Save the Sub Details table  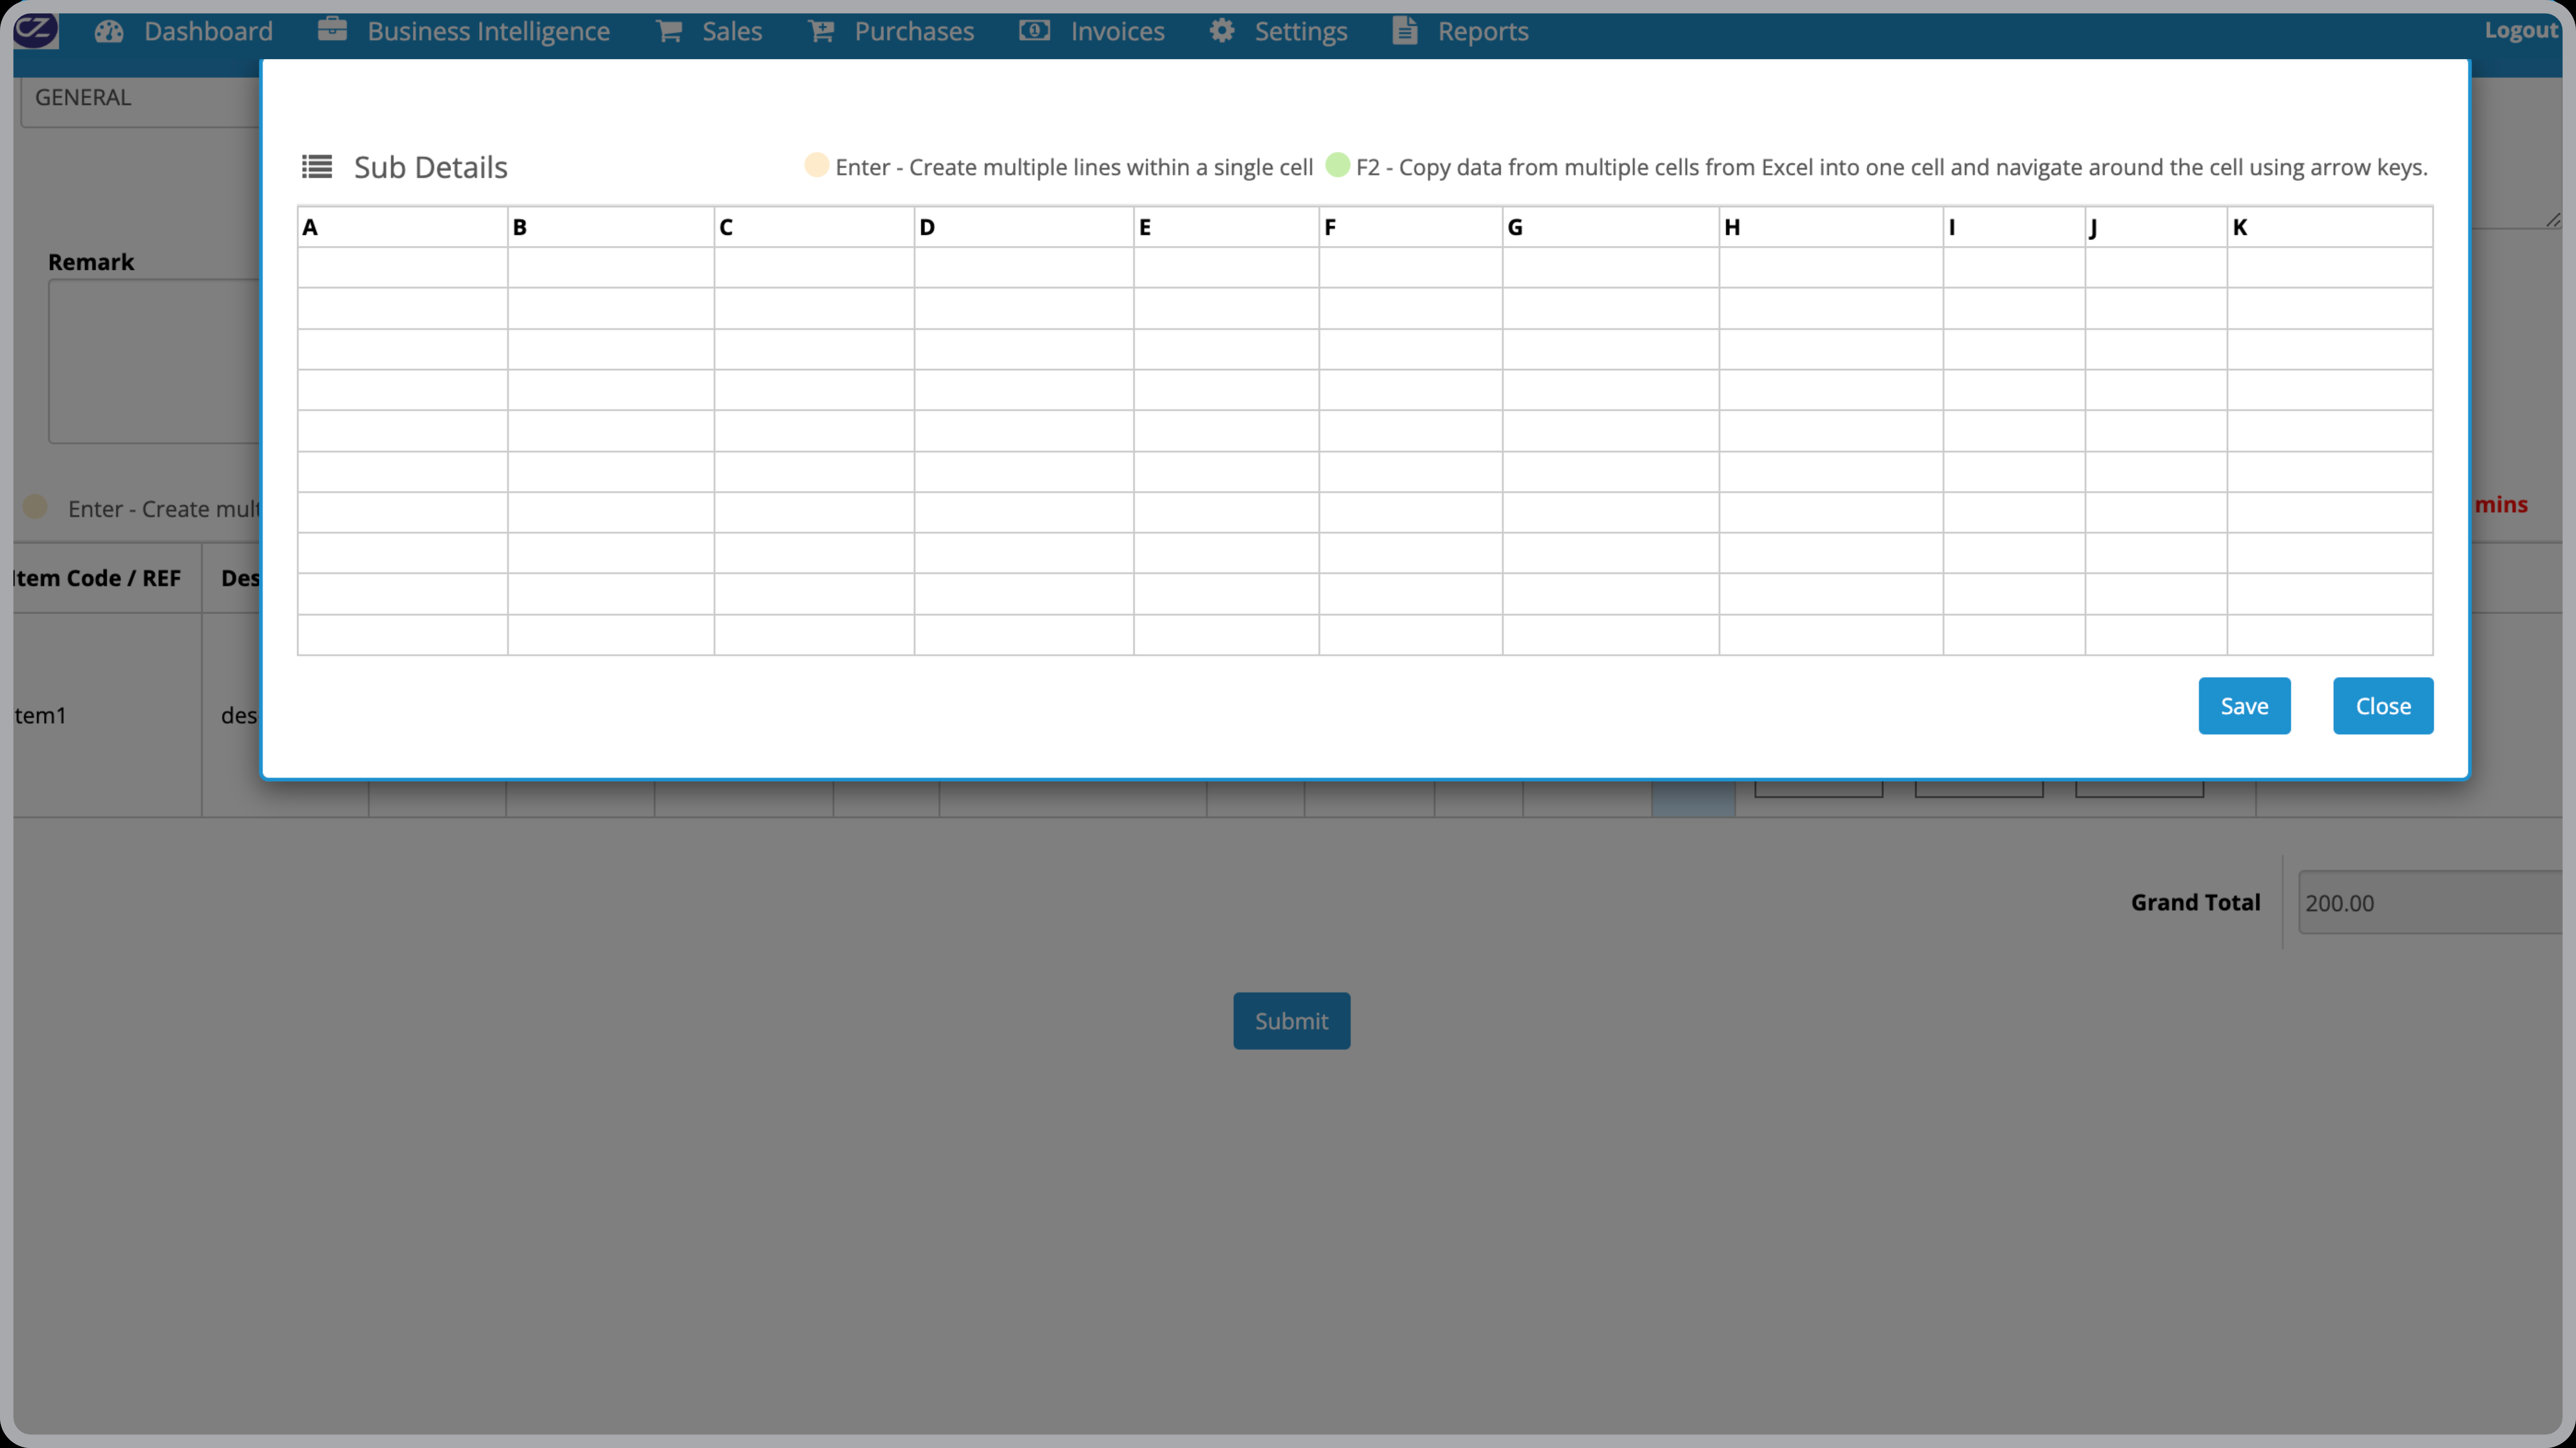[2244, 705]
